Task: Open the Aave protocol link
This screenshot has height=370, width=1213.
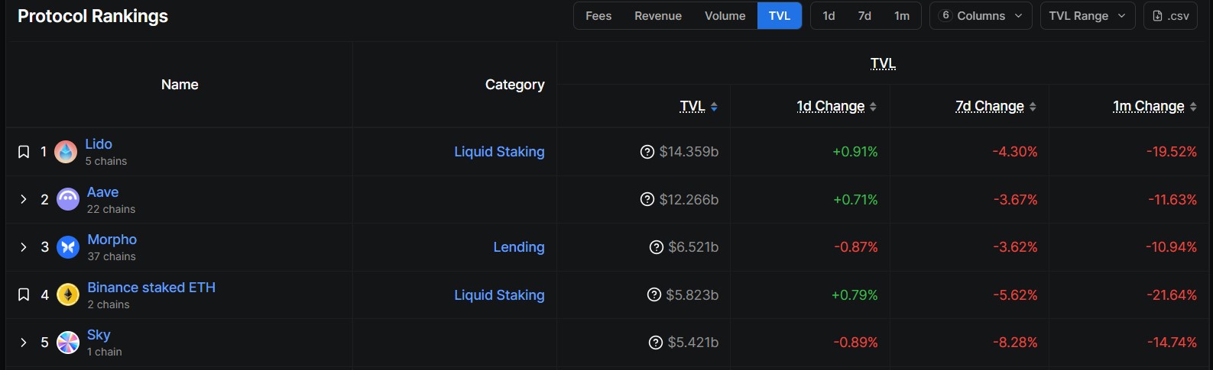Action: click(x=102, y=192)
